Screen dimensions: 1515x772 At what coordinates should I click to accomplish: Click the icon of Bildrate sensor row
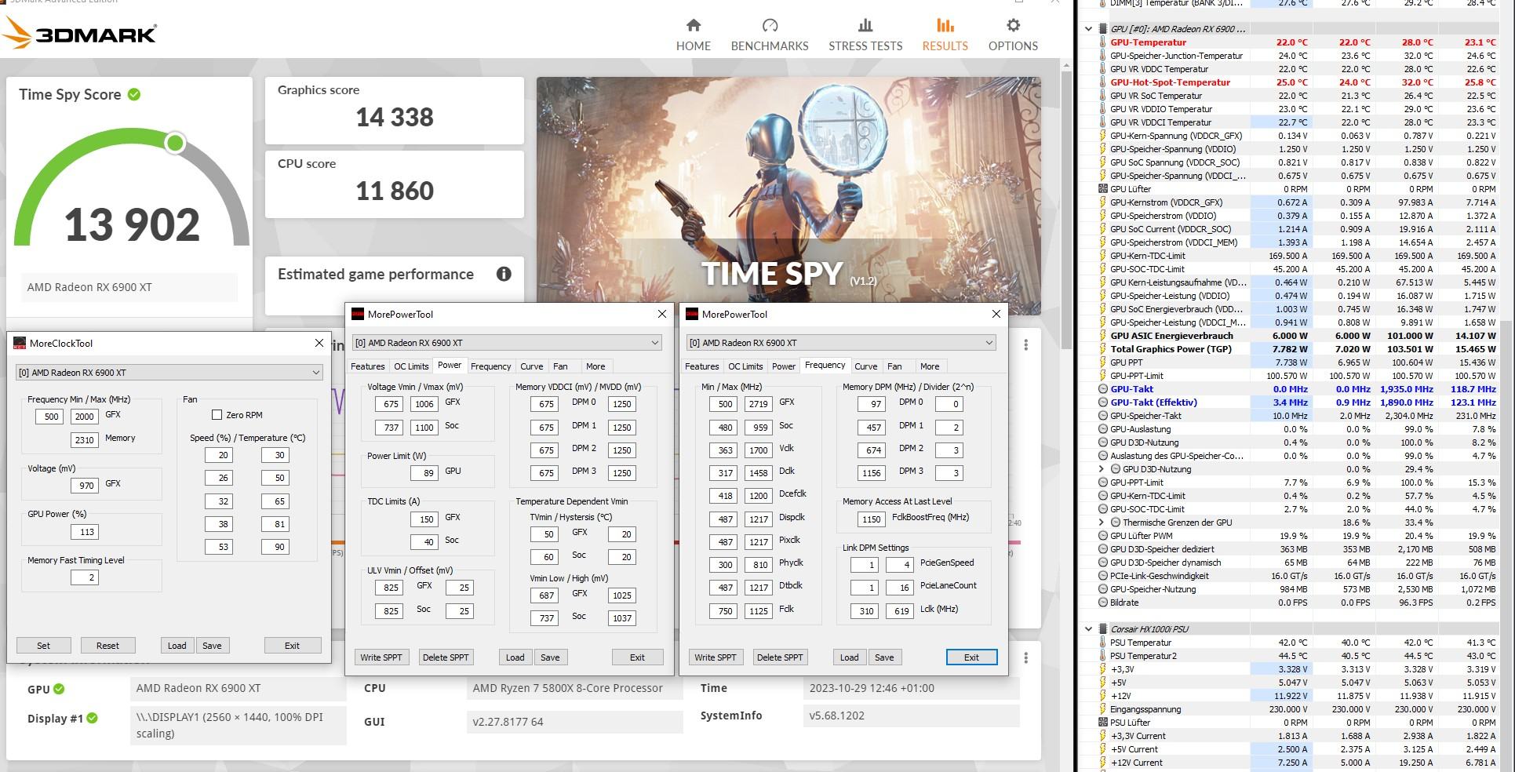1103,603
